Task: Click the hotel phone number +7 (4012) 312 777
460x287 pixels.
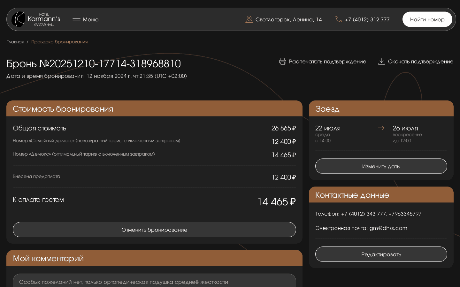Action: pos(367,19)
